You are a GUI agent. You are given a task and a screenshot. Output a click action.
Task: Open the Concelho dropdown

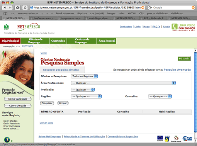tap(160, 96)
